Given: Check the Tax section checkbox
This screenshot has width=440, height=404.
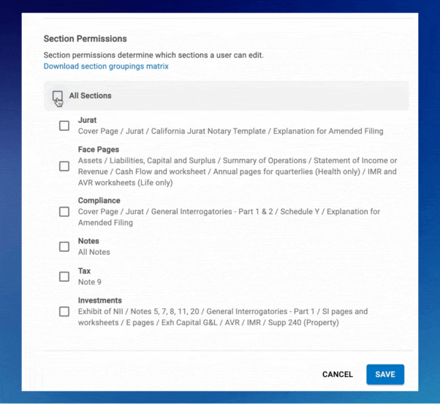Looking at the screenshot, I should click(64, 276).
